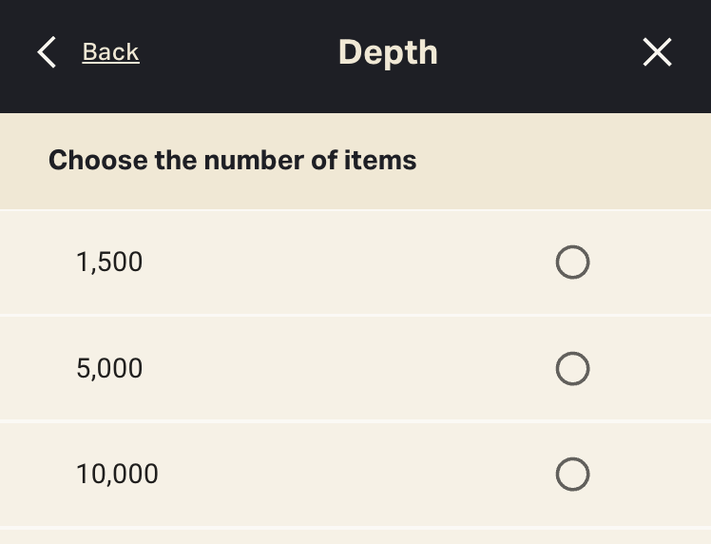Click the 5,000 option label text
The width and height of the screenshot is (711, 544).
click(109, 368)
